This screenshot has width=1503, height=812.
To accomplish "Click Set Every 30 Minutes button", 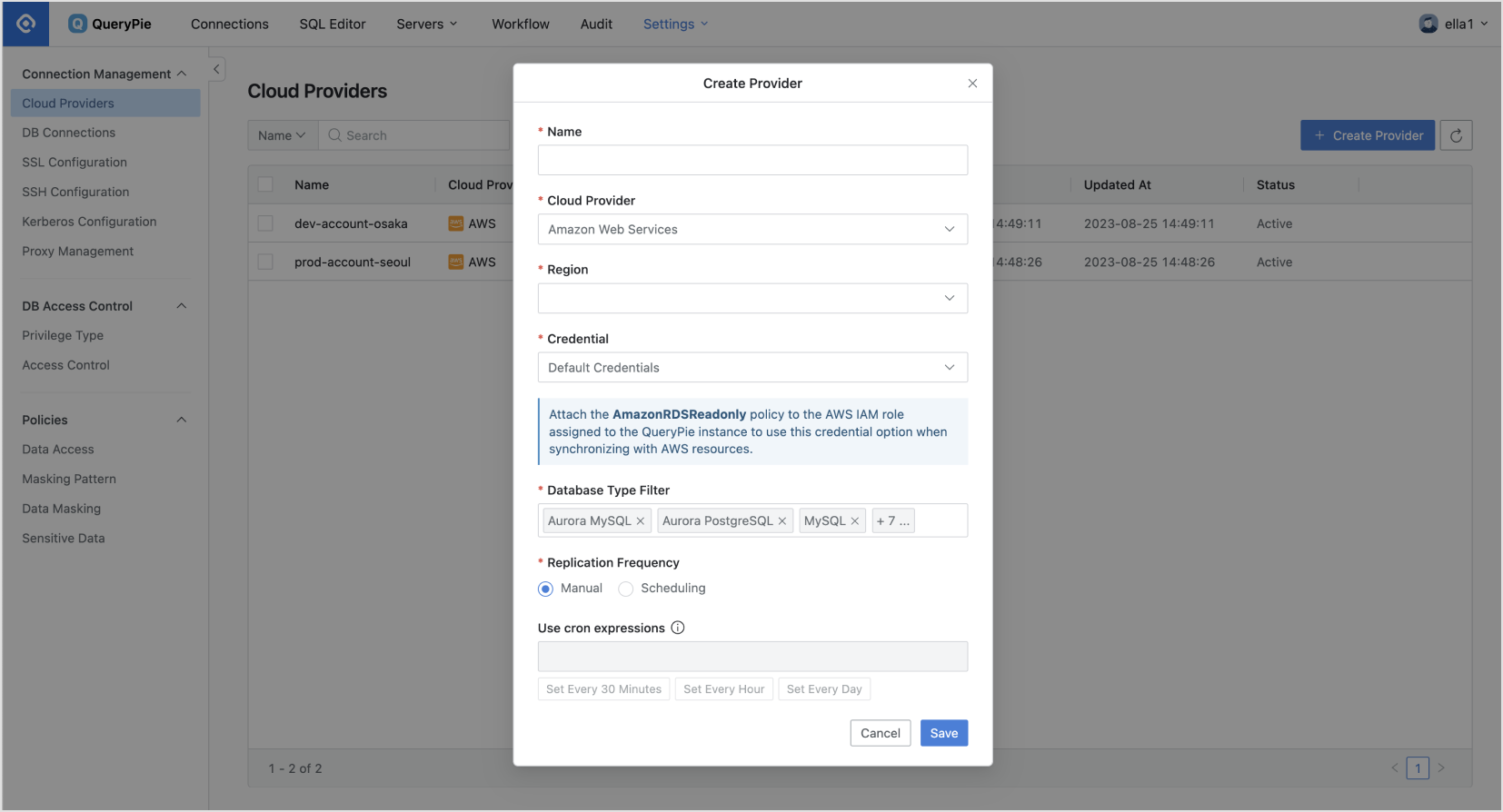I will click(603, 689).
